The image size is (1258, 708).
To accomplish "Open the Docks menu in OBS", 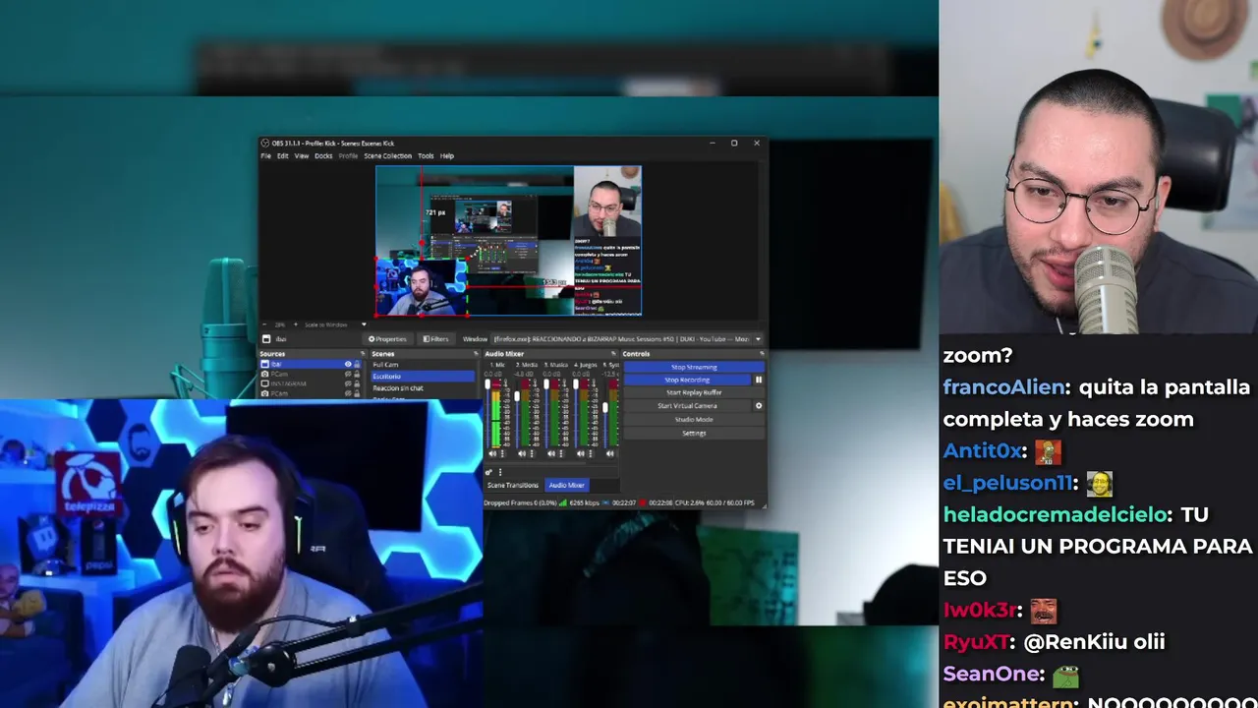I will 323,155.
